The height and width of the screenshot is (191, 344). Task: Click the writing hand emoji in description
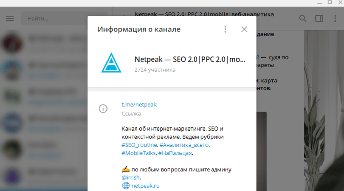(x=126, y=169)
